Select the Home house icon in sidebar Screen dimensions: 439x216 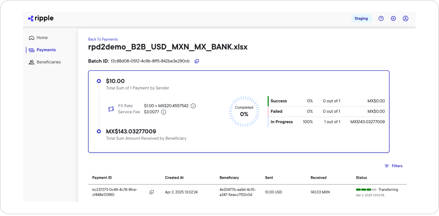(31, 37)
